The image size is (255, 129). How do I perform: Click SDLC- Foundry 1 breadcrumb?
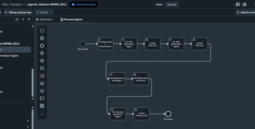click(x=13, y=4)
